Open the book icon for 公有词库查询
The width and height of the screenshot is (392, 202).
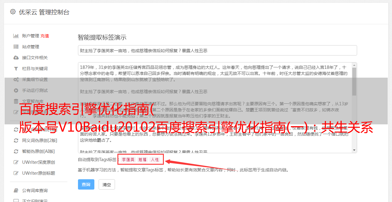point(16,190)
